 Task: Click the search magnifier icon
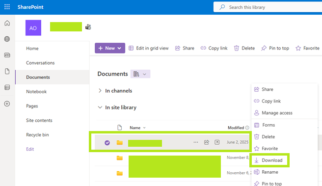coord(222,7)
